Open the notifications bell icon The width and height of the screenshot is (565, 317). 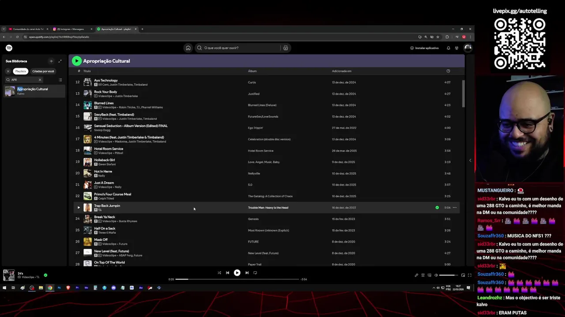(448, 48)
